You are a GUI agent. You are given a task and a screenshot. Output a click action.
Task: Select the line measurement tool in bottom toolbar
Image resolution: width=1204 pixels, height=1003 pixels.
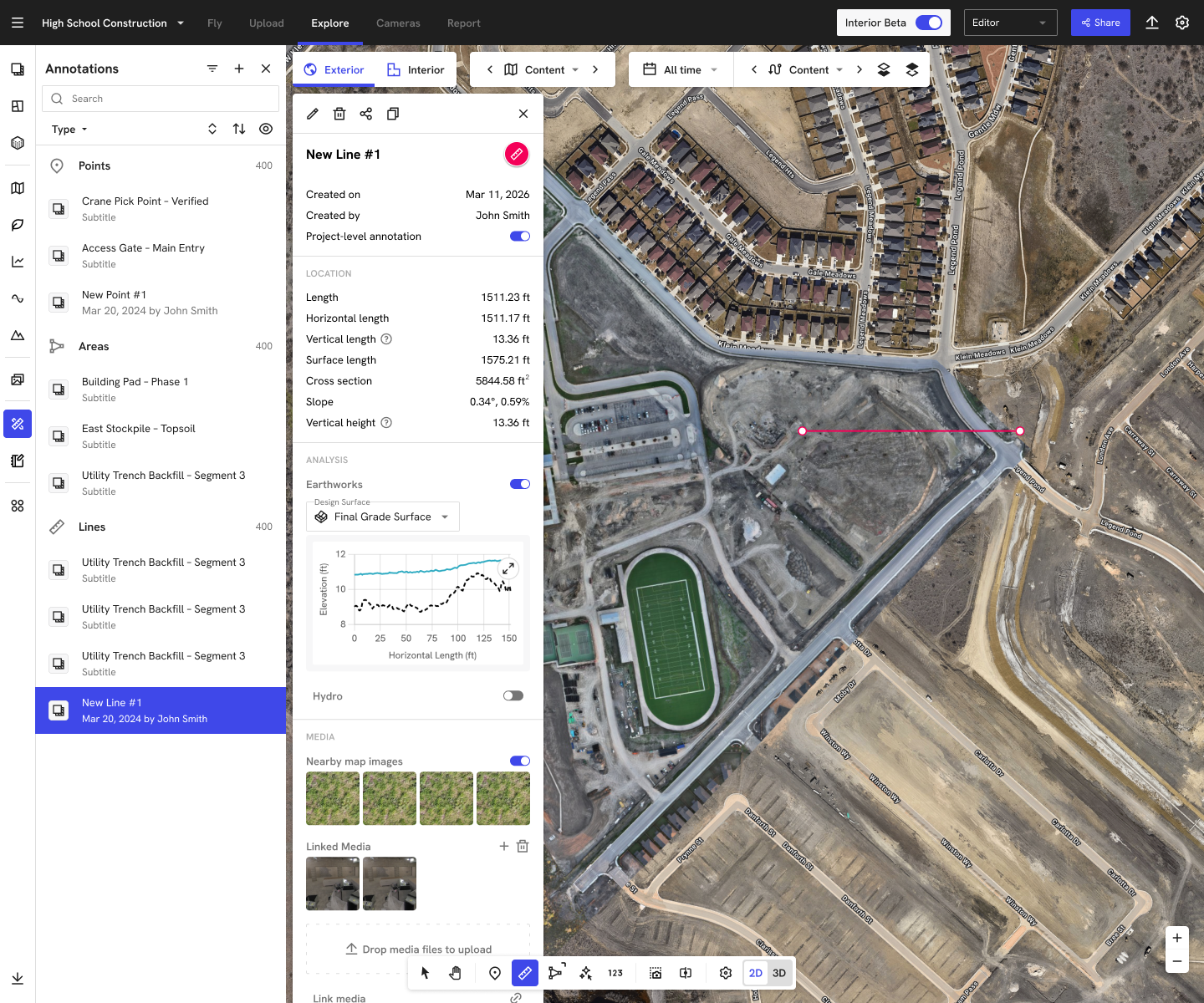coord(524,973)
